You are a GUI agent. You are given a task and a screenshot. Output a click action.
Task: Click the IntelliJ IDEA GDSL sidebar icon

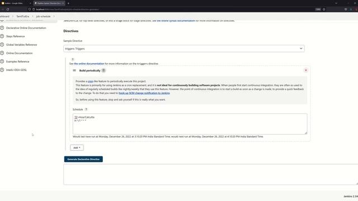(x=2, y=70)
